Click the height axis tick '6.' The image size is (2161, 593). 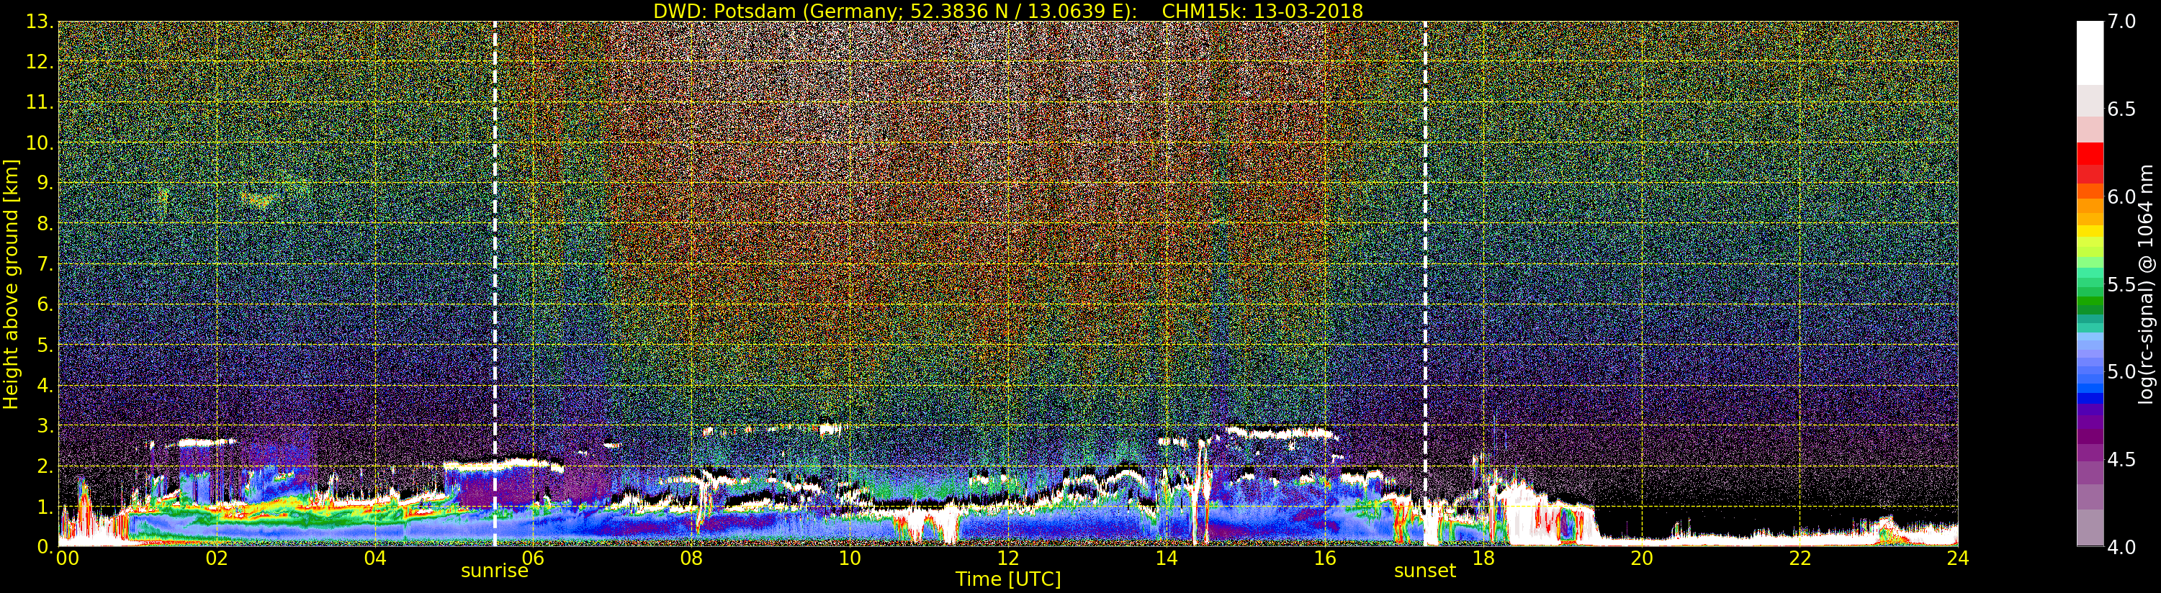click(x=45, y=304)
